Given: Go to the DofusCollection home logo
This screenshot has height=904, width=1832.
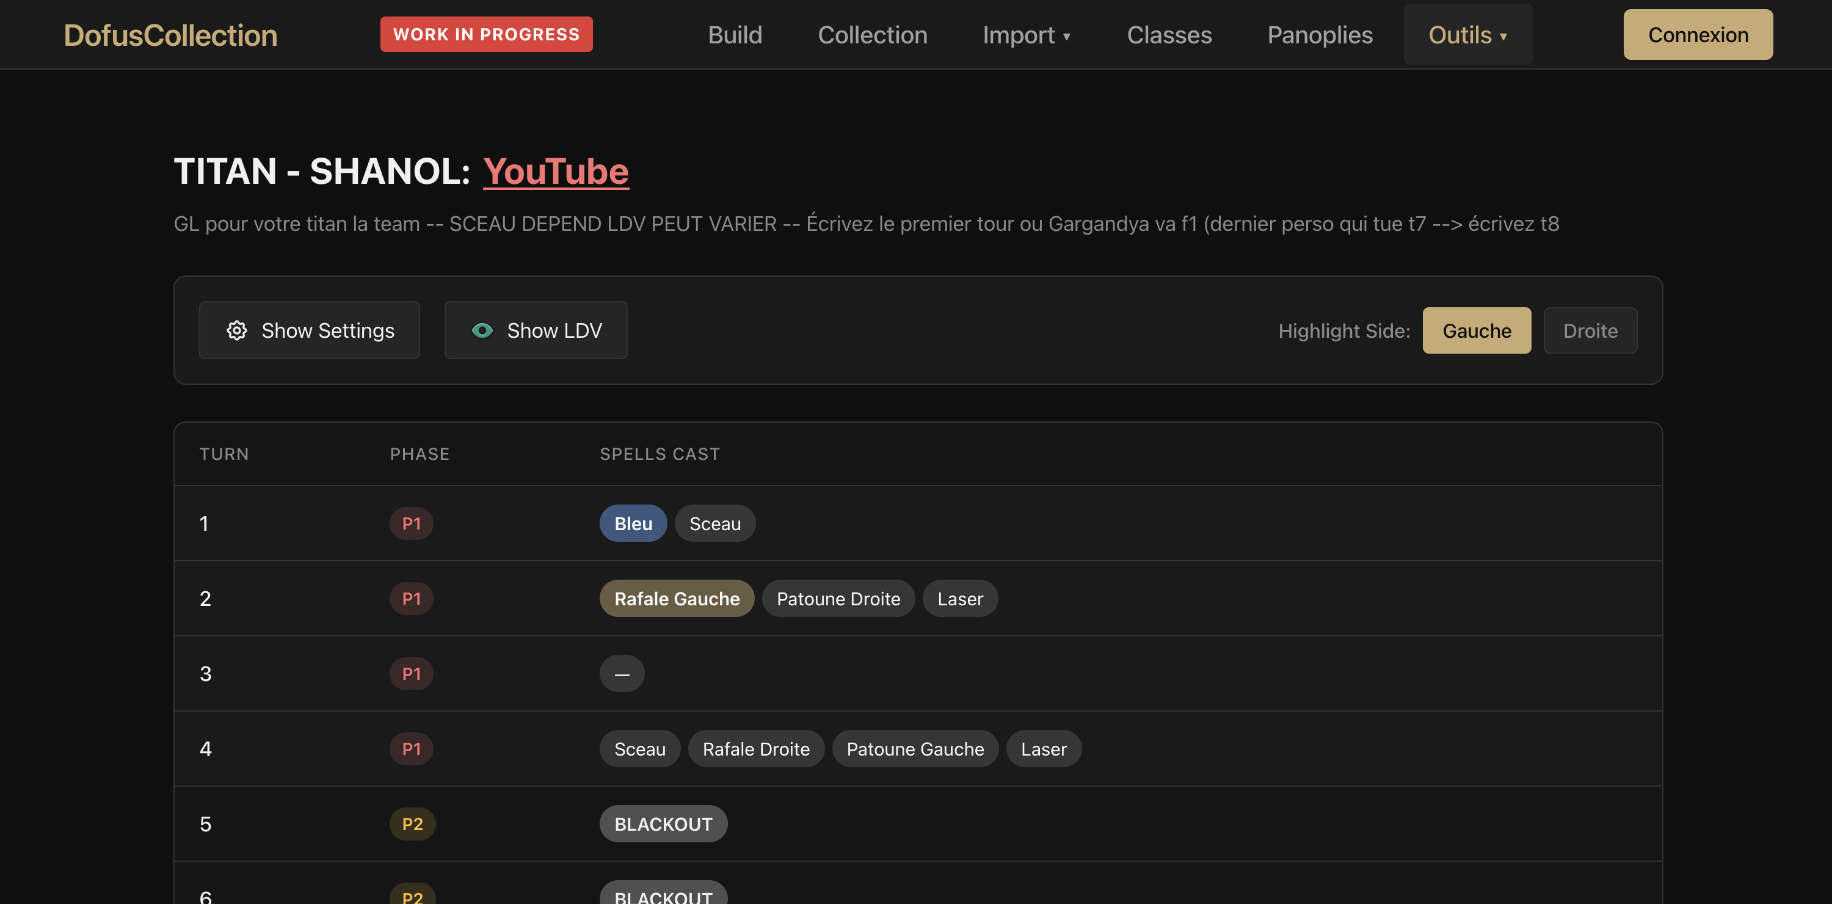Looking at the screenshot, I should tap(171, 35).
